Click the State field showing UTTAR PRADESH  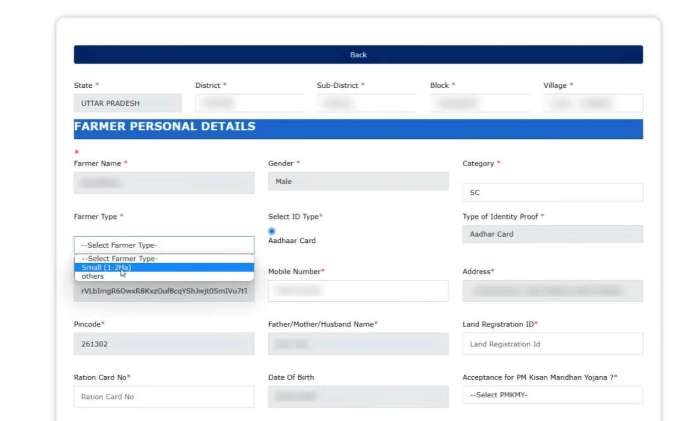(x=127, y=103)
